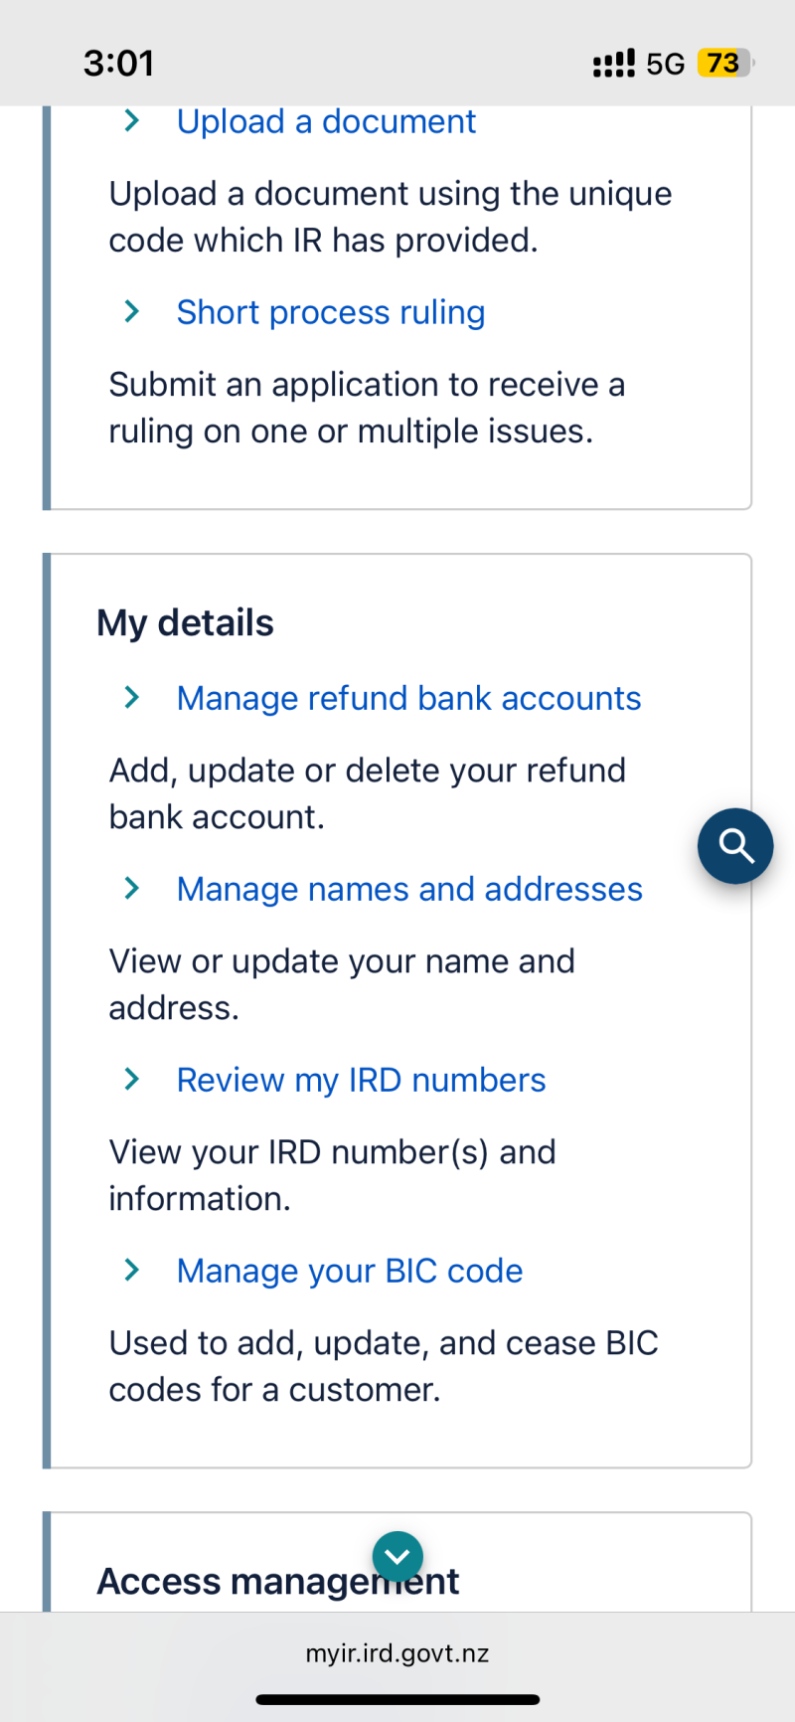
Task: Click chevron beside Manage your BIC code
Action: click(131, 1271)
